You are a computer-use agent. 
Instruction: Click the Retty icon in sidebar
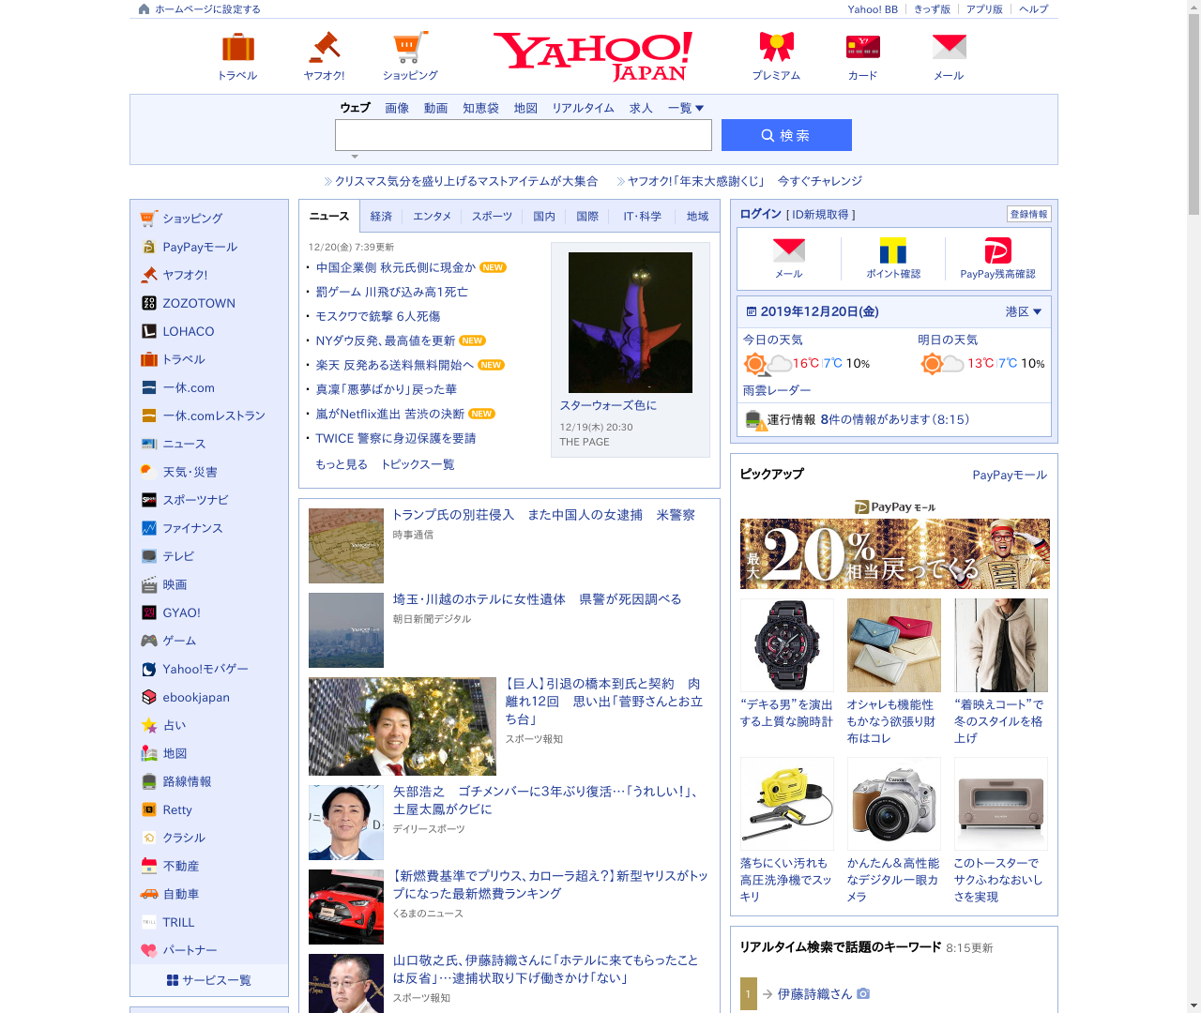[x=149, y=809]
